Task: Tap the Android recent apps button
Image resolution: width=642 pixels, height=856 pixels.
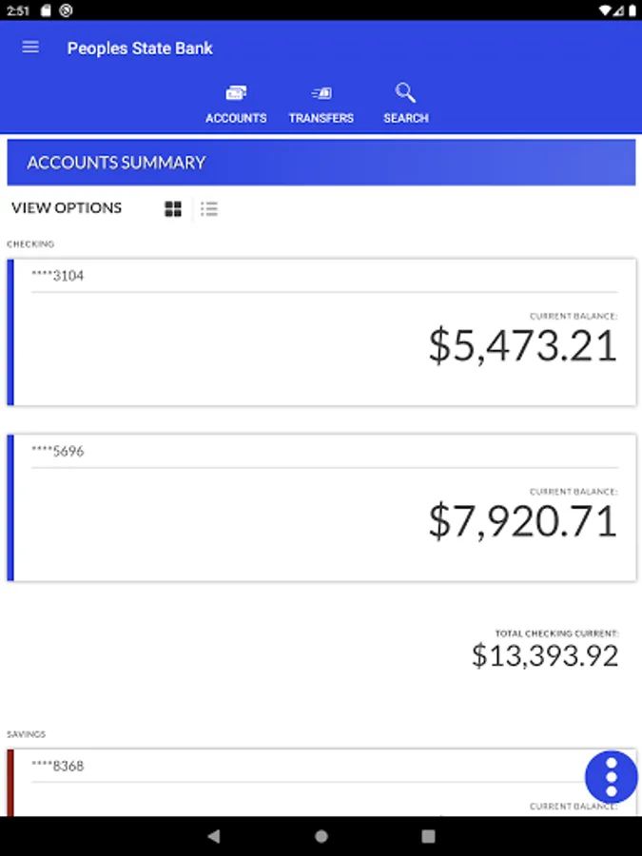Action: click(429, 836)
